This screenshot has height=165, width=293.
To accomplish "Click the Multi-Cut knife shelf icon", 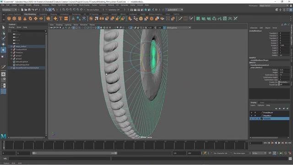I will (x=180, y=18).
